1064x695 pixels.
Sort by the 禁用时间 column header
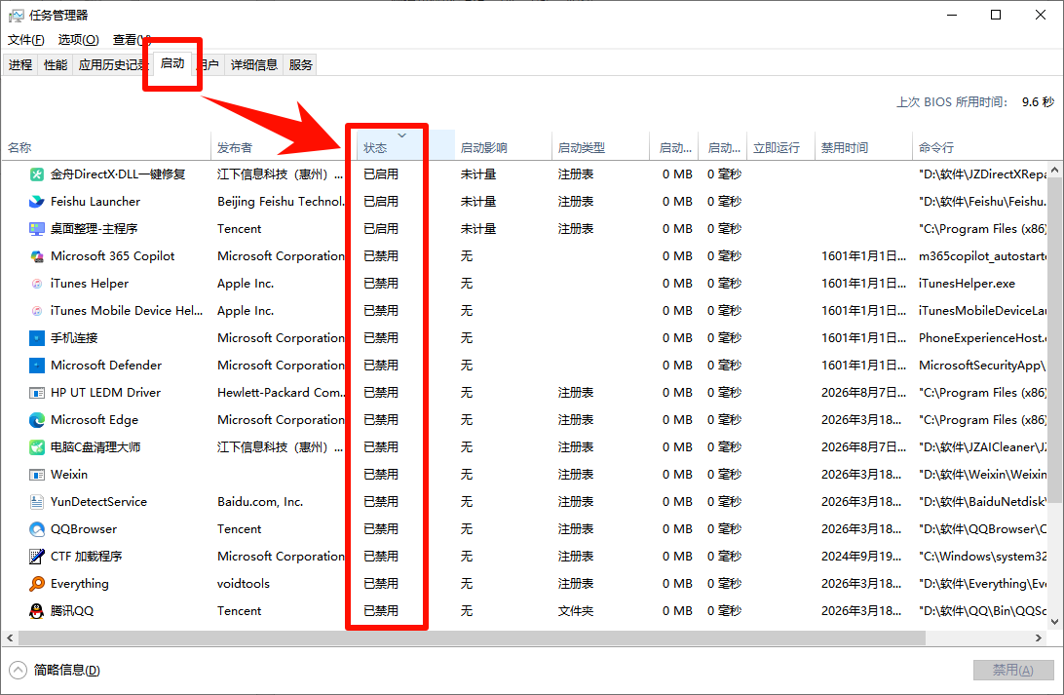click(x=863, y=147)
